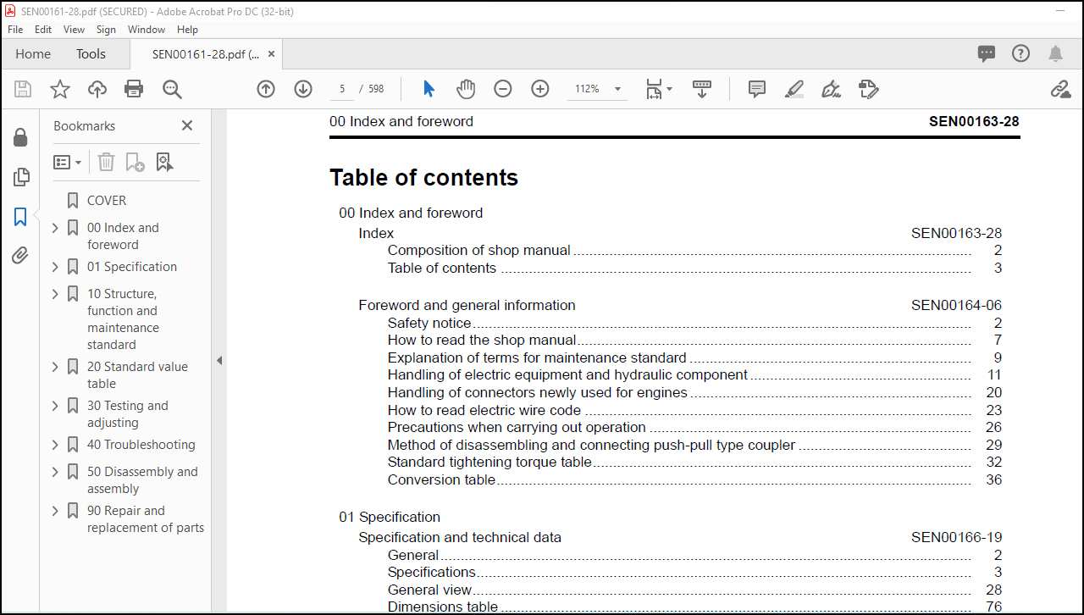Open the Edit menu
The height and width of the screenshot is (615, 1084).
point(43,29)
